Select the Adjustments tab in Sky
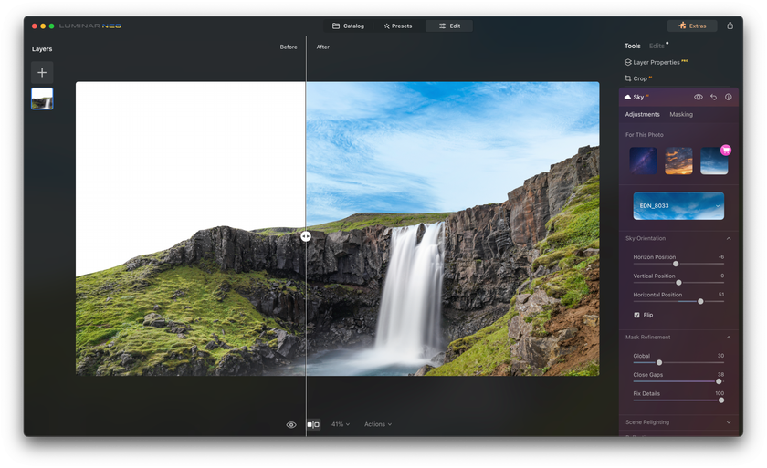 (642, 114)
